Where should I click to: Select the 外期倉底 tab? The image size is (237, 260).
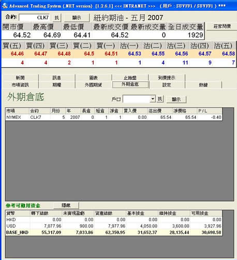130,84
